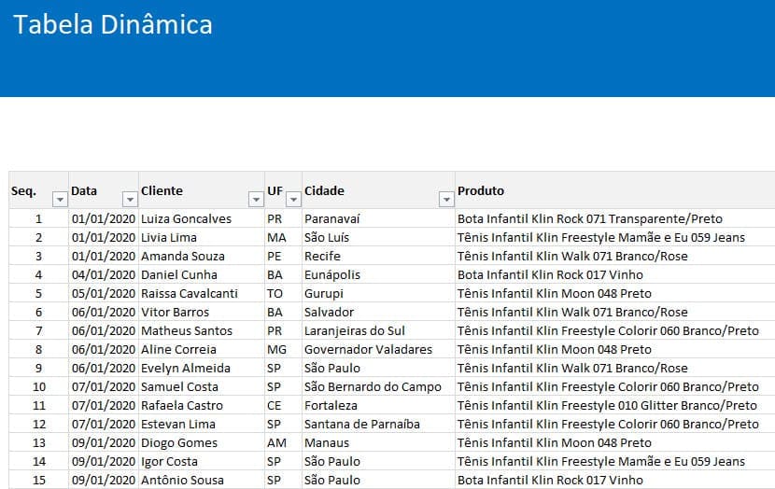Select sequence number 15 cell
The height and width of the screenshot is (489, 775).
[x=38, y=480]
